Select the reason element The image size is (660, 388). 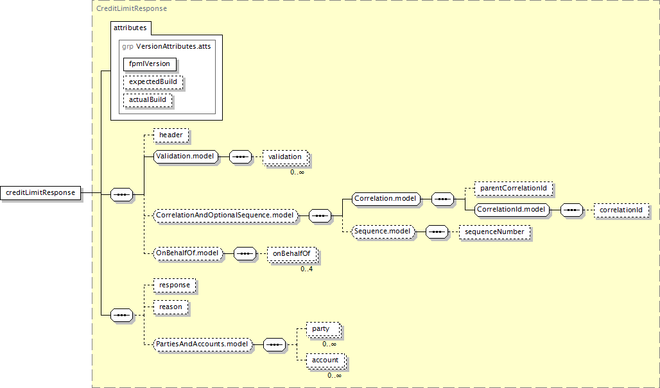click(x=171, y=307)
